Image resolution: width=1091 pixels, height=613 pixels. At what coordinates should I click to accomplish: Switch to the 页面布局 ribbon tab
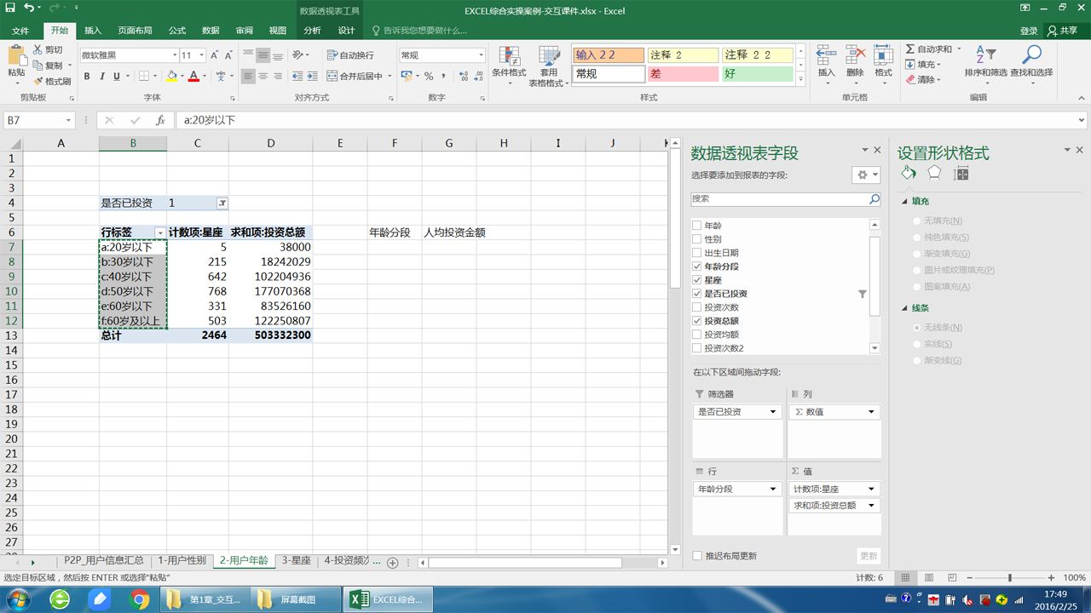(135, 31)
